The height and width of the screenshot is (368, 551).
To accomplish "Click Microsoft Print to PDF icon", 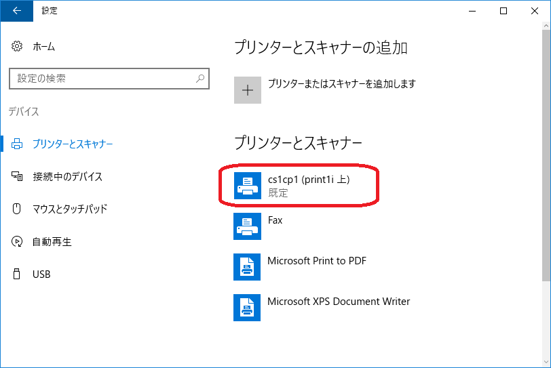I will point(247,267).
